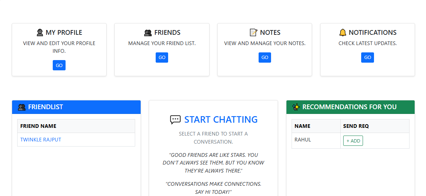Click the My Profile person icon

(x=40, y=33)
